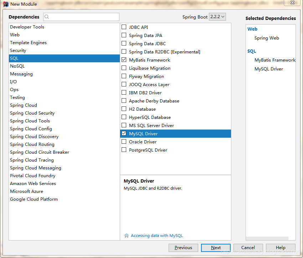
Task: Select the highlighted SQL category
Action: point(64,58)
